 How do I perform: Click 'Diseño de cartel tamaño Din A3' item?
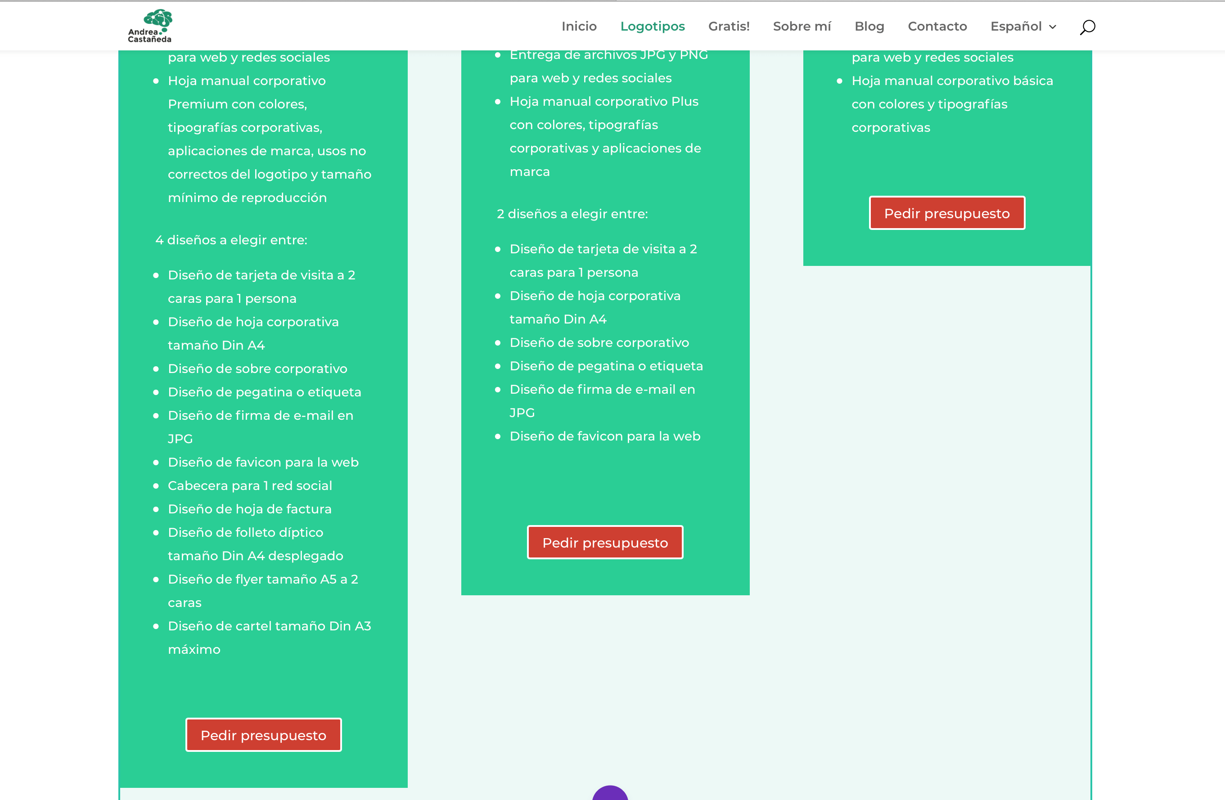tap(269, 638)
